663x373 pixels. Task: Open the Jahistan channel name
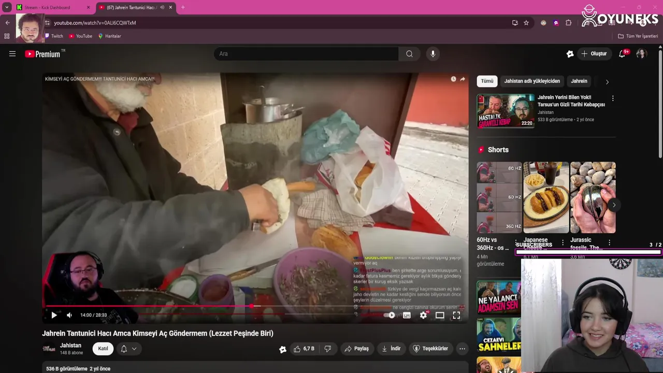click(70, 346)
